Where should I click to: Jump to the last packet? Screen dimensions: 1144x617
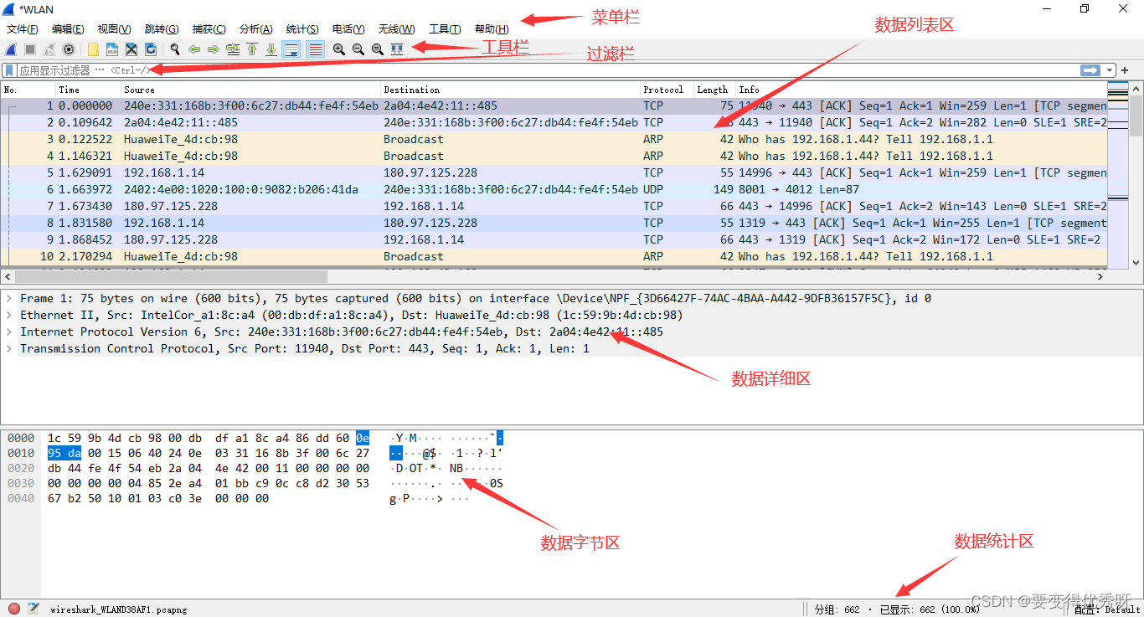click(x=271, y=49)
